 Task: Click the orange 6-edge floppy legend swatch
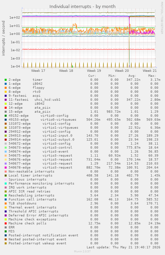6,88
